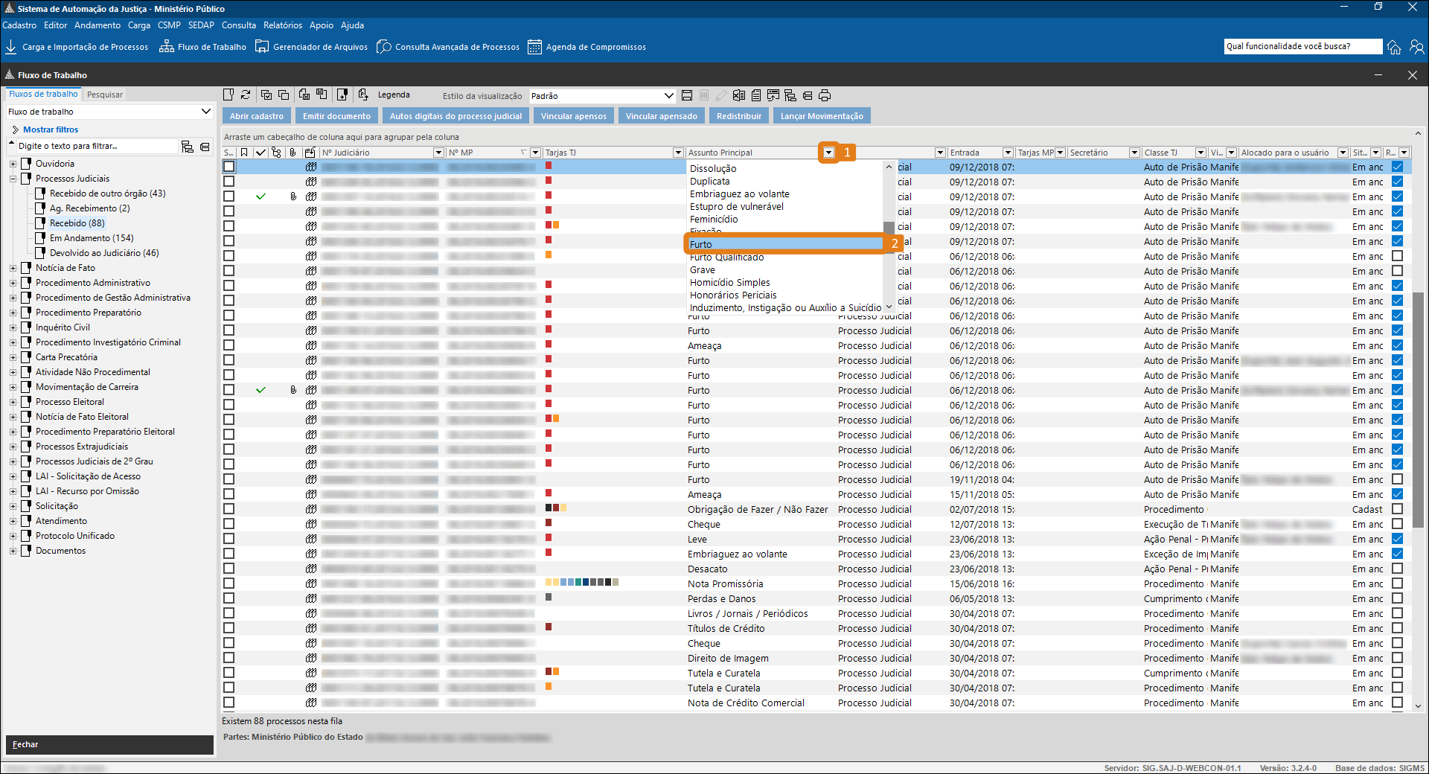Viewport: 1429px width, 774px height.
Task: Open the Ajuda menu
Action: 352,25
